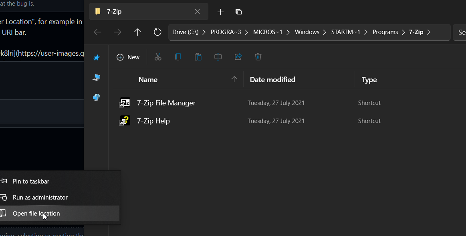Jump to PROGRA~3 in the breadcrumb
The image size is (466, 236).
226,32
